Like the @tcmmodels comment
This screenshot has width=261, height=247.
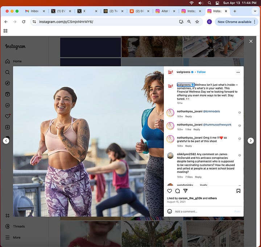click(240, 112)
